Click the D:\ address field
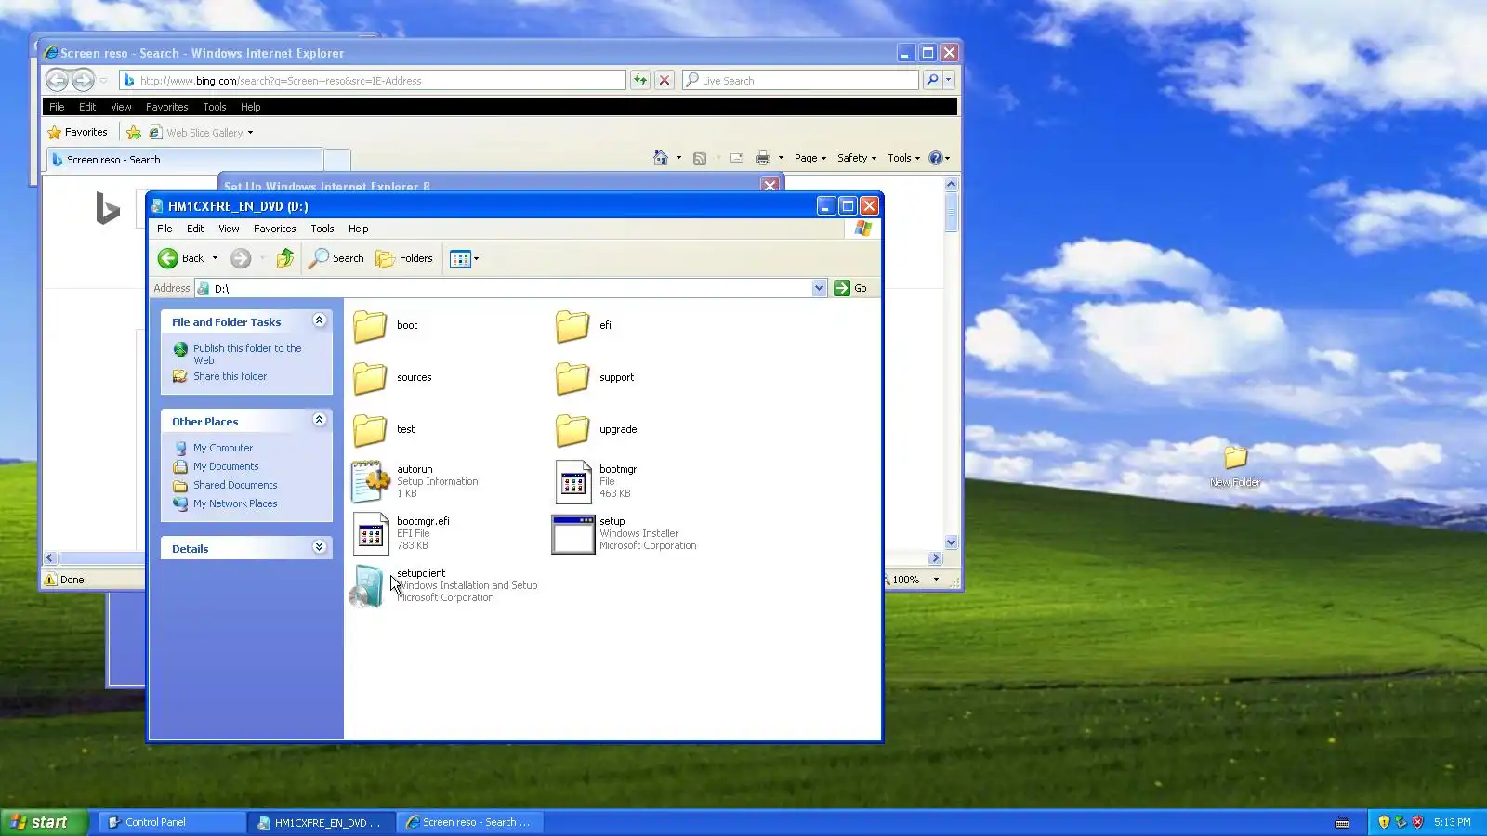 [511, 288]
